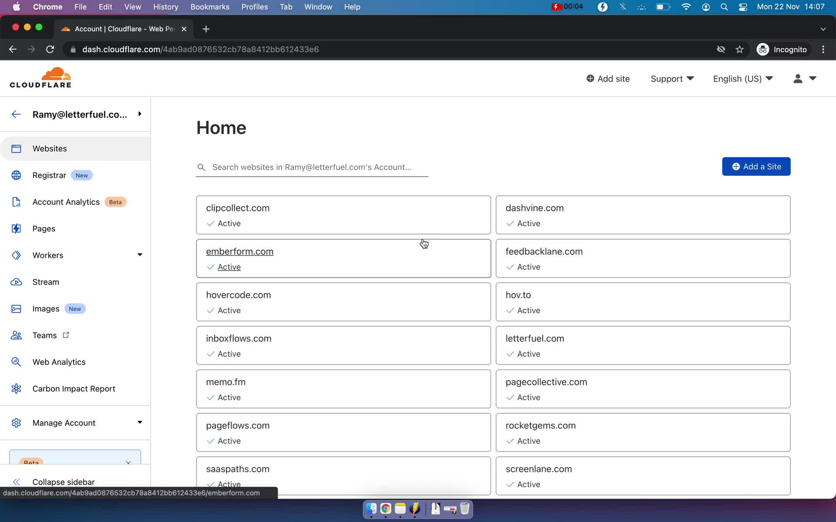Click the emberform.com link
This screenshot has height=522, width=836.
[239, 251]
